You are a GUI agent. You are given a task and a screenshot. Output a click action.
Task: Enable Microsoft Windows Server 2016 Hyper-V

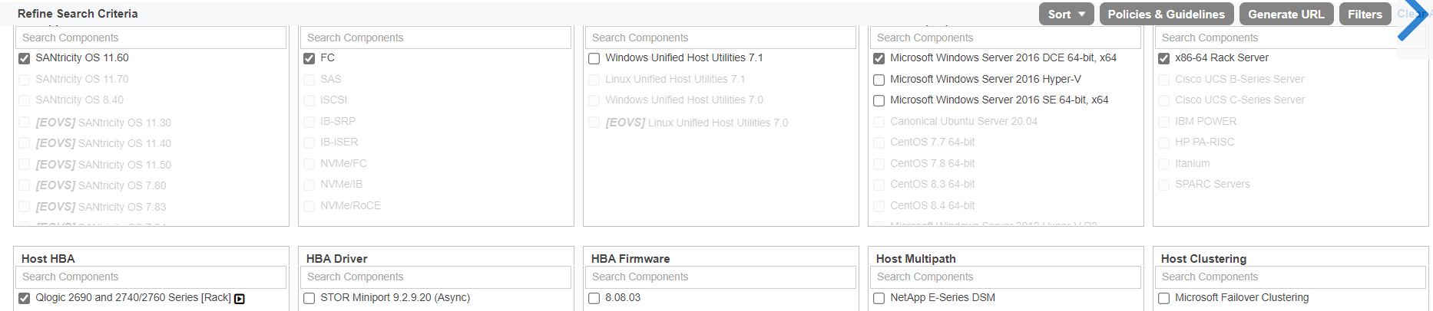[x=879, y=80]
